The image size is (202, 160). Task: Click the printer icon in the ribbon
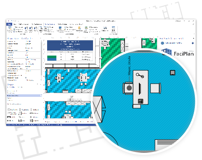pos(105,28)
